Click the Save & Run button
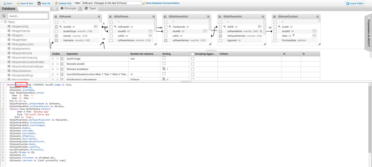Image resolution: width=372 pixels, height=167 pixels. tap(24, 3)
